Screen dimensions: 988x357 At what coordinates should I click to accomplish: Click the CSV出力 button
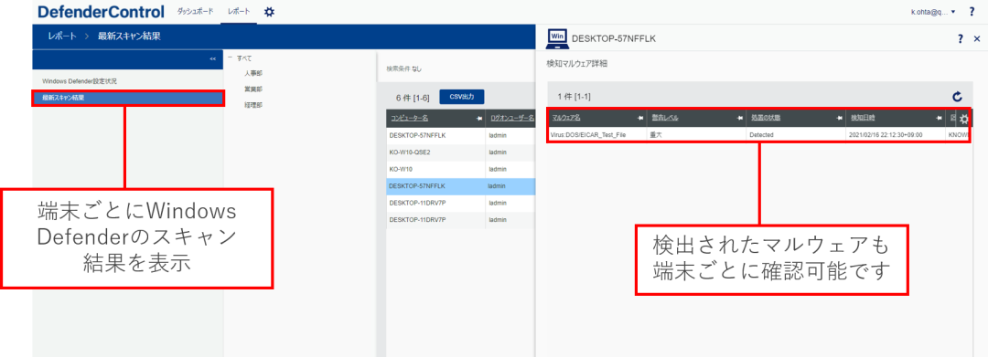click(x=462, y=97)
